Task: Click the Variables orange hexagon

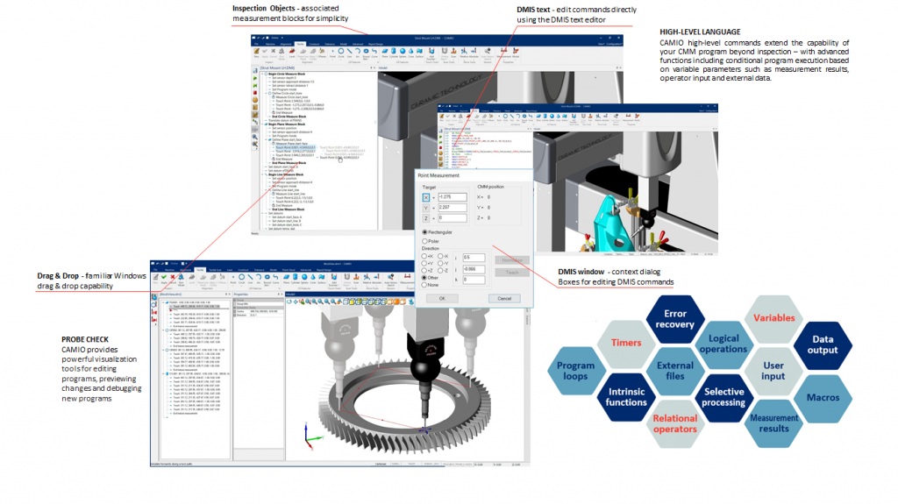Action: [x=774, y=318]
